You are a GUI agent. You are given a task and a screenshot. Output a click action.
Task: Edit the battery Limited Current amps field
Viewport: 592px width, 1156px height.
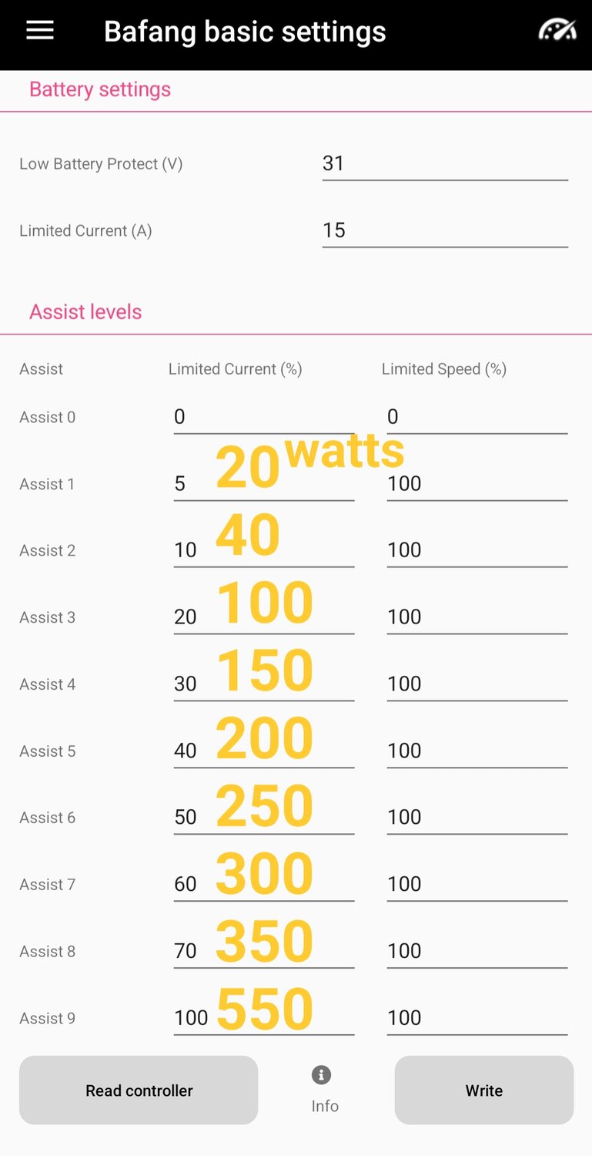coord(444,230)
